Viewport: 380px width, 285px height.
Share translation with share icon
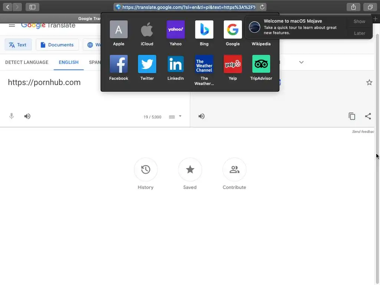[368, 116]
